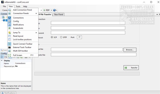Image resolution: width=160 pixels, height=94 pixels.
Task: Open the Tools menu
Action: tap(18, 6)
